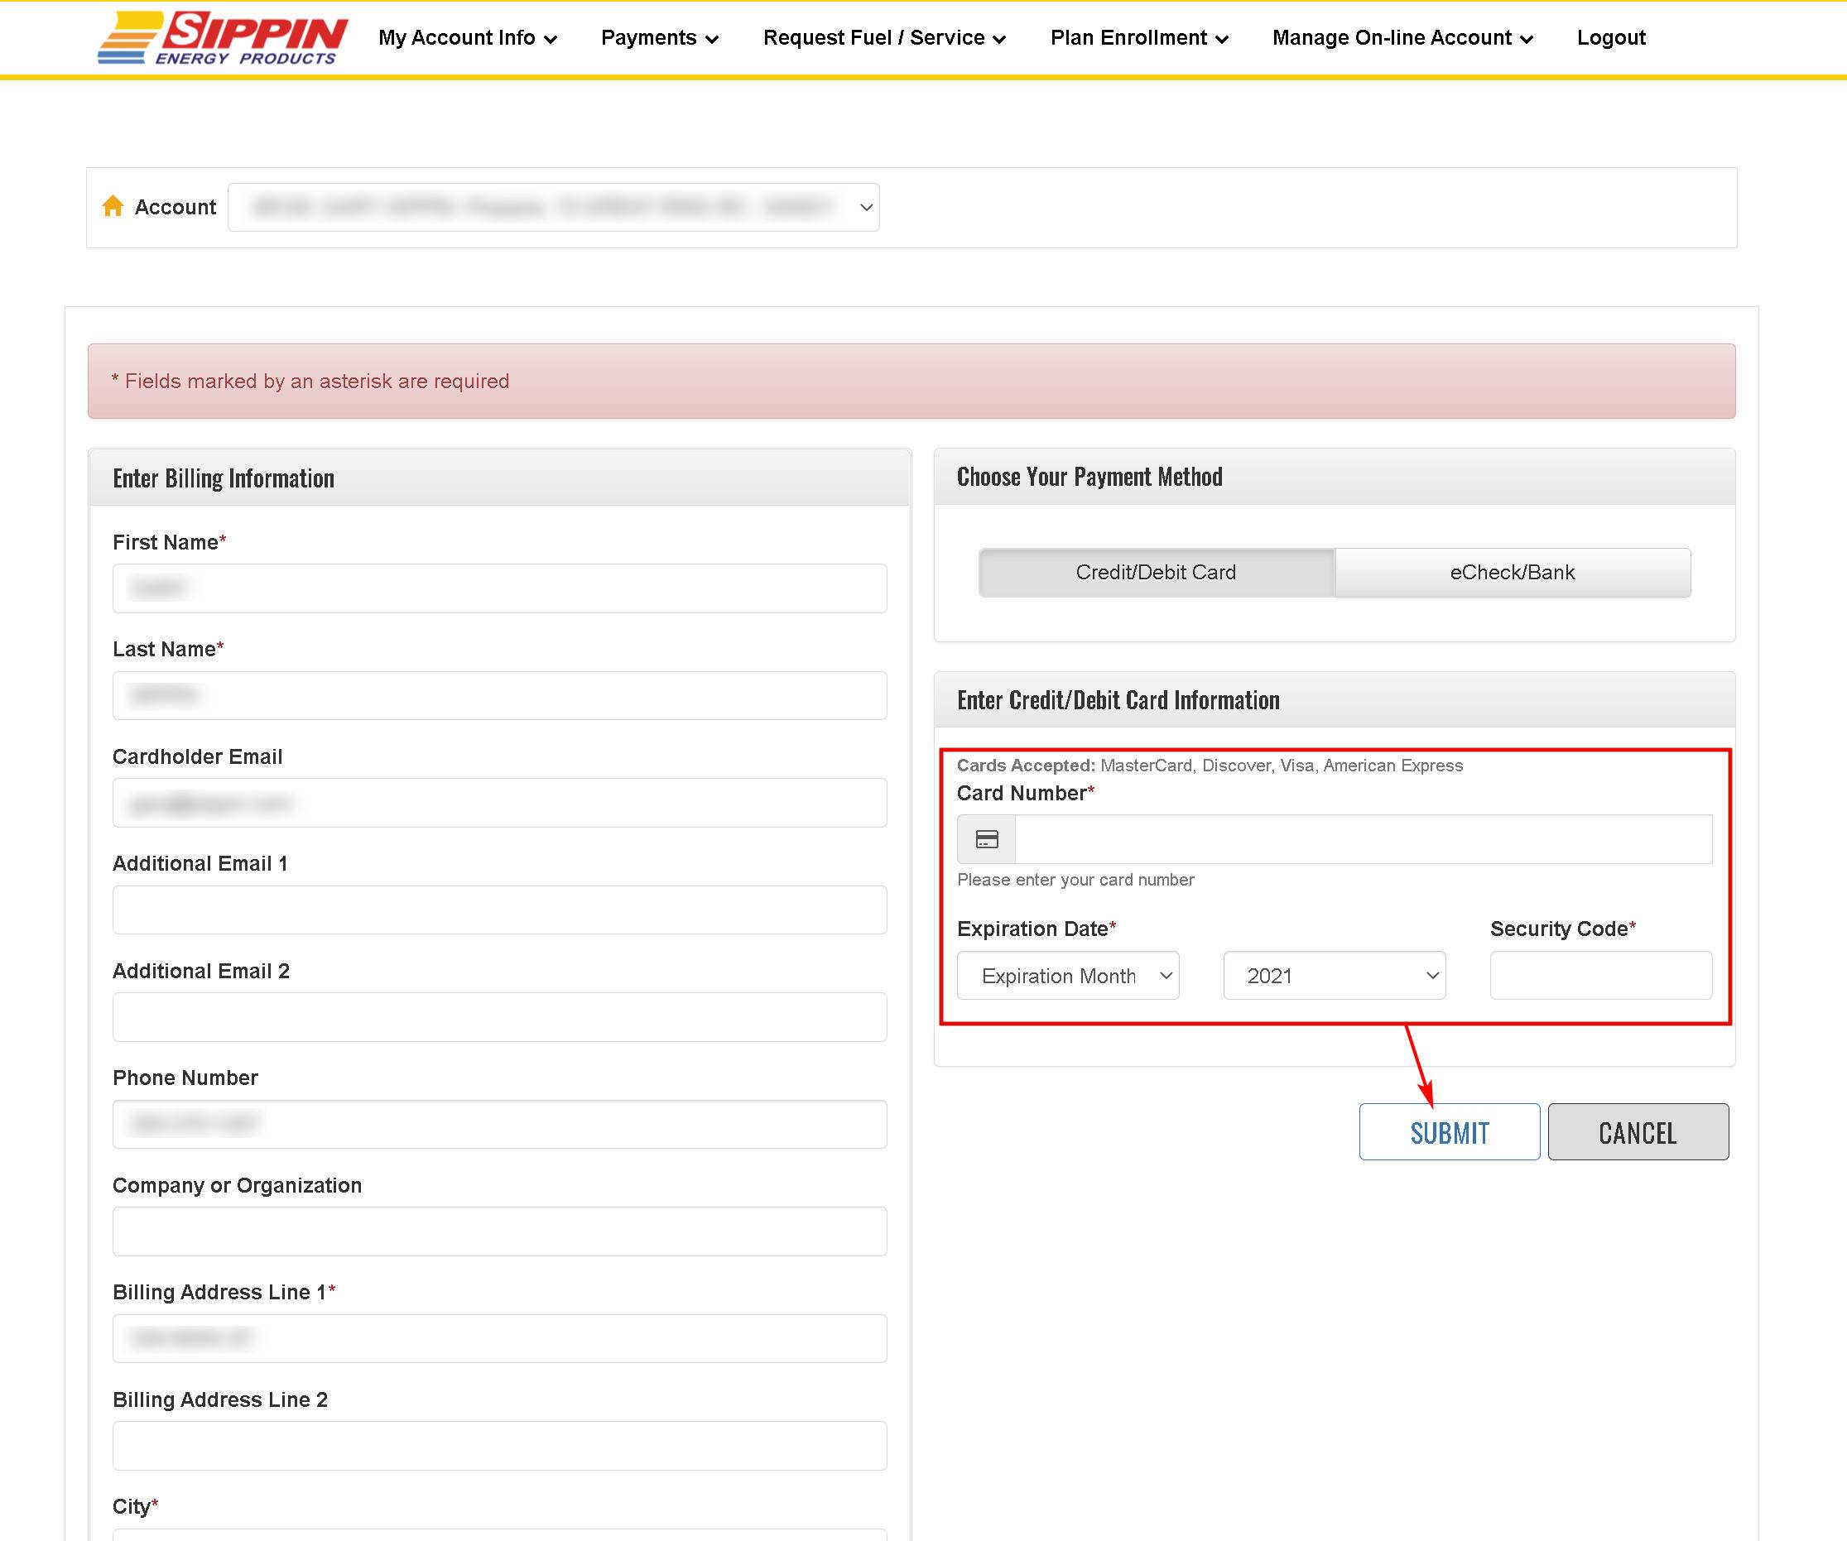Open the expiration year 2021 dropdown
Screen dimensions: 1847x1541
[1335, 976]
